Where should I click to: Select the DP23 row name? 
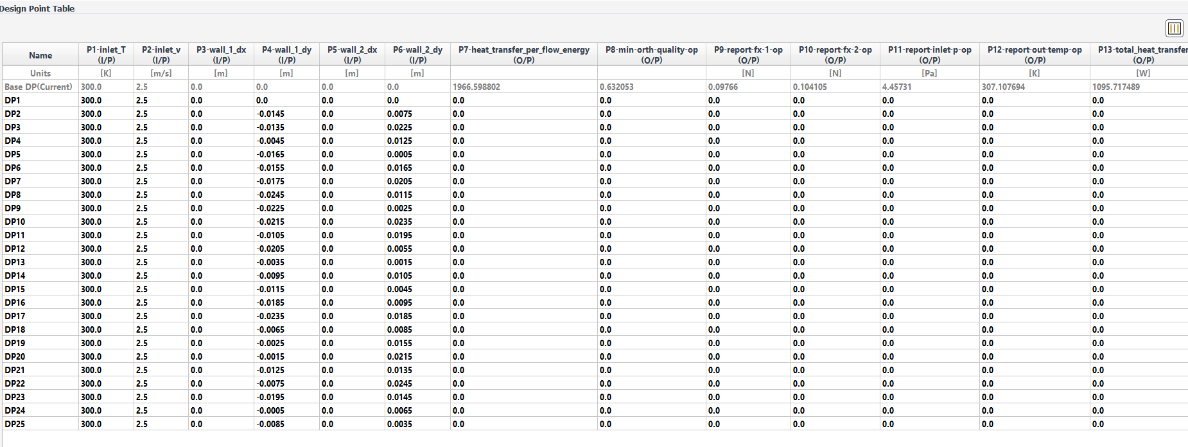[15, 397]
